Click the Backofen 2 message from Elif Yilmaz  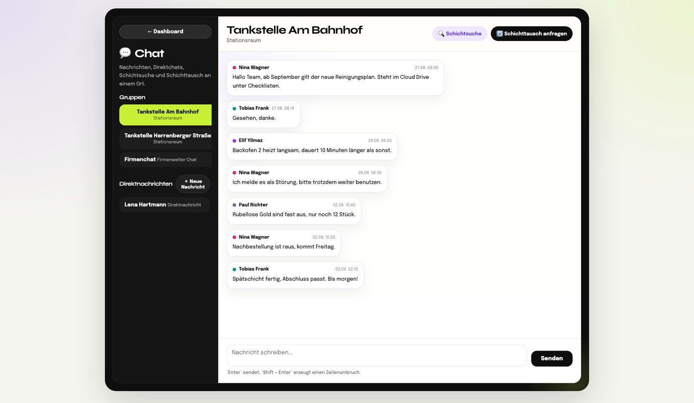(x=312, y=147)
